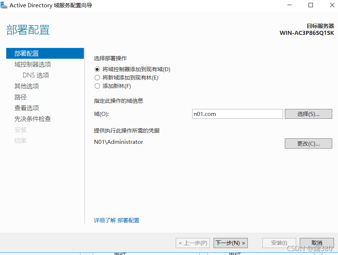The width and height of the screenshot is (338, 255).
Task: Click the 'Select the deployment operation' (选择部署操作) heading
Action: [x=110, y=58]
